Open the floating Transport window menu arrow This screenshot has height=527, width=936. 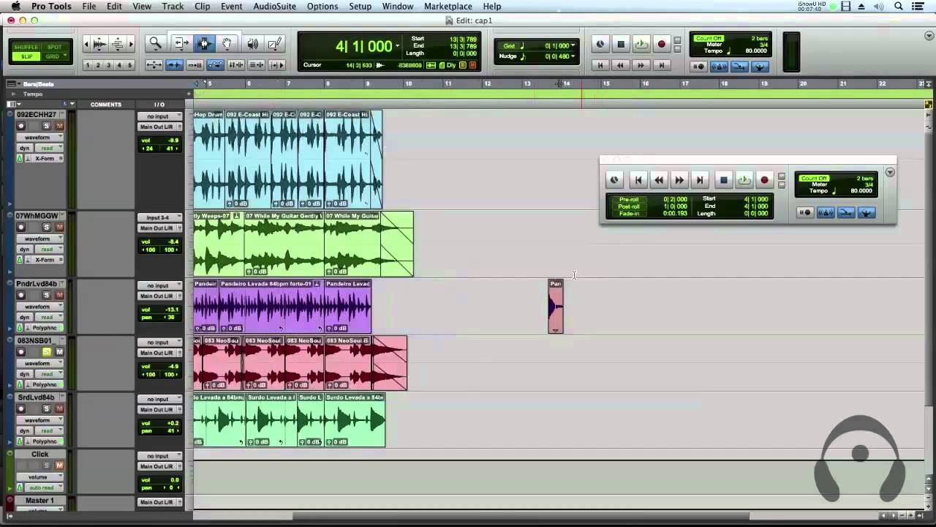(x=889, y=173)
